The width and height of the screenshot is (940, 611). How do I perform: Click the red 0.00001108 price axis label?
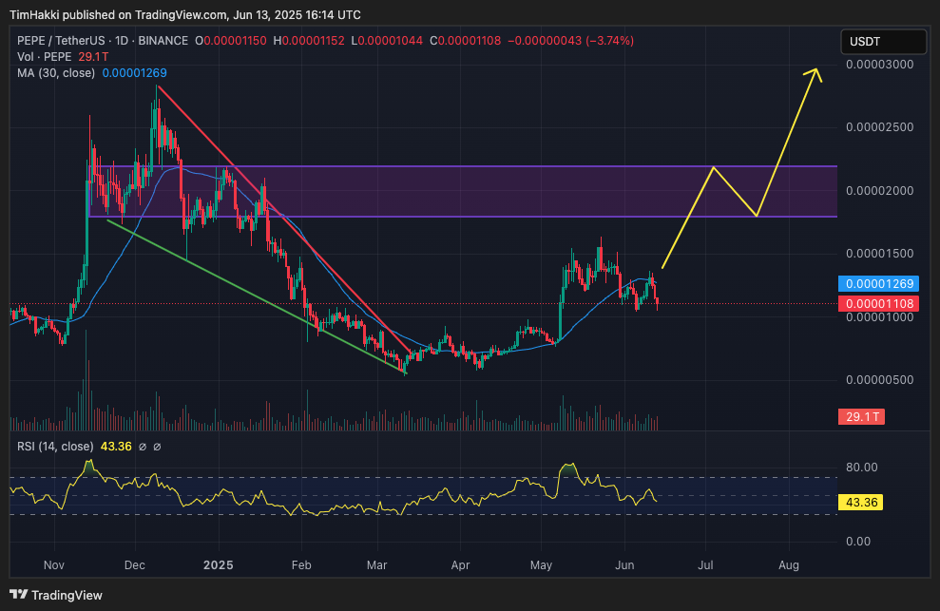(878, 303)
